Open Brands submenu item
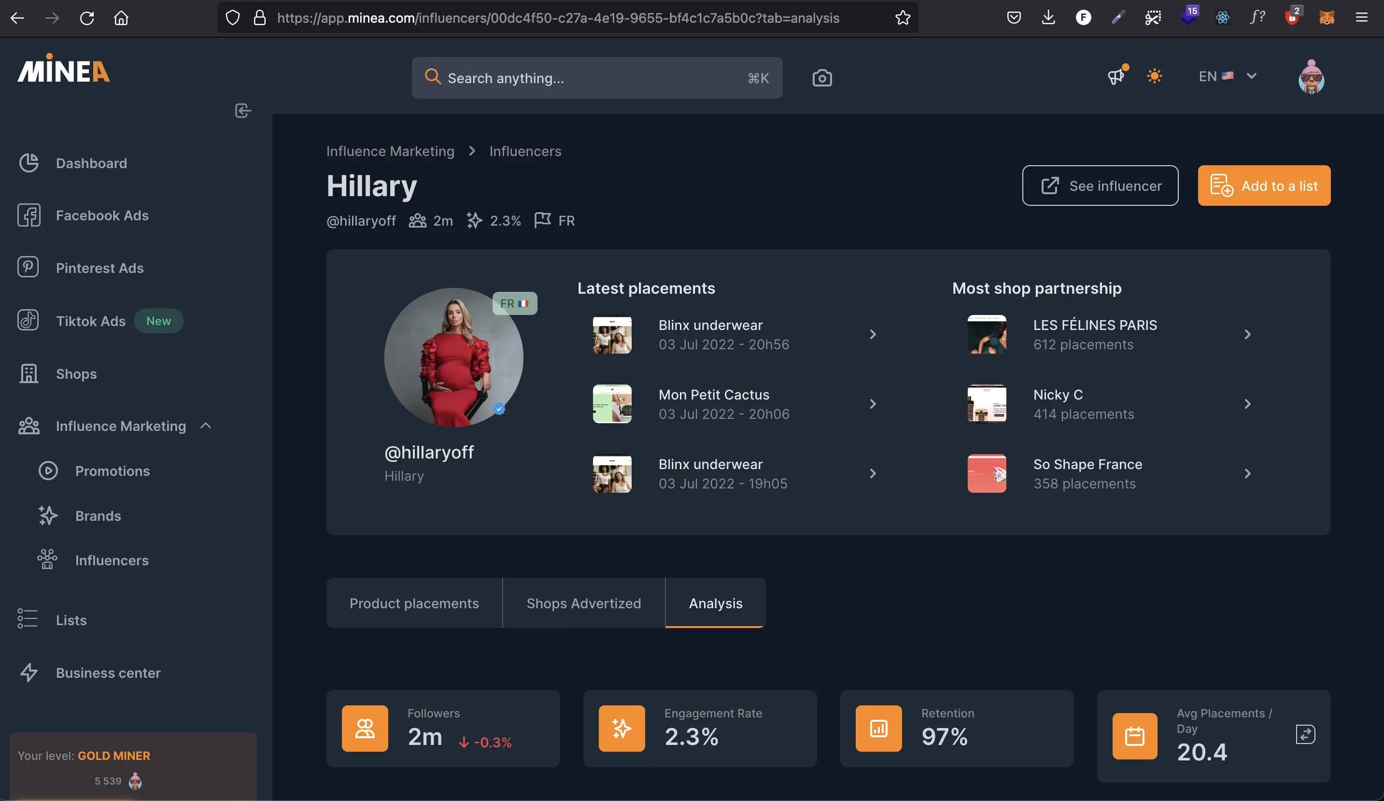 pyautogui.click(x=98, y=516)
